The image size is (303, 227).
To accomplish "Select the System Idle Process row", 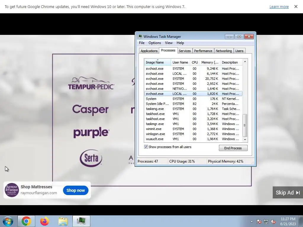I will [193, 104].
